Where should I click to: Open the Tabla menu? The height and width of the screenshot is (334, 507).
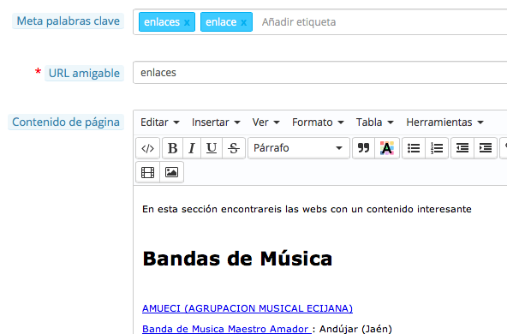375,122
